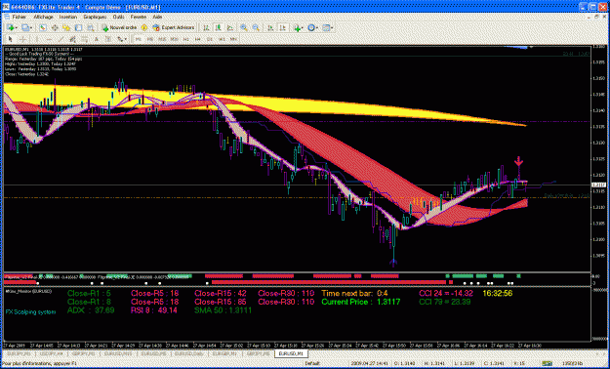Set timeframe to M15
This screenshot has height=369, width=610.
coord(162,39)
